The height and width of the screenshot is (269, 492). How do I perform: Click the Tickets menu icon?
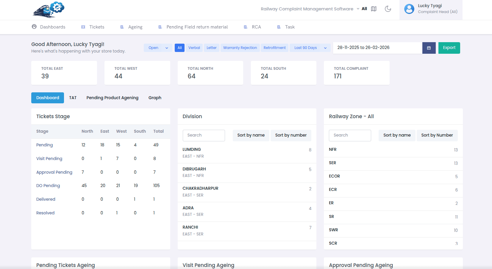click(x=83, y=27)
